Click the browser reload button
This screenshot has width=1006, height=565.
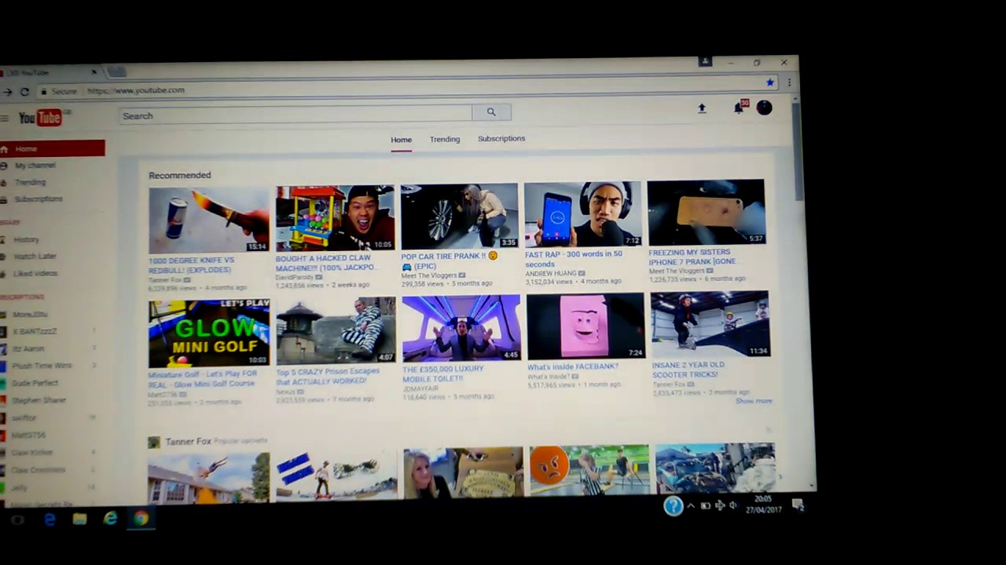click(x=24, y=92)
